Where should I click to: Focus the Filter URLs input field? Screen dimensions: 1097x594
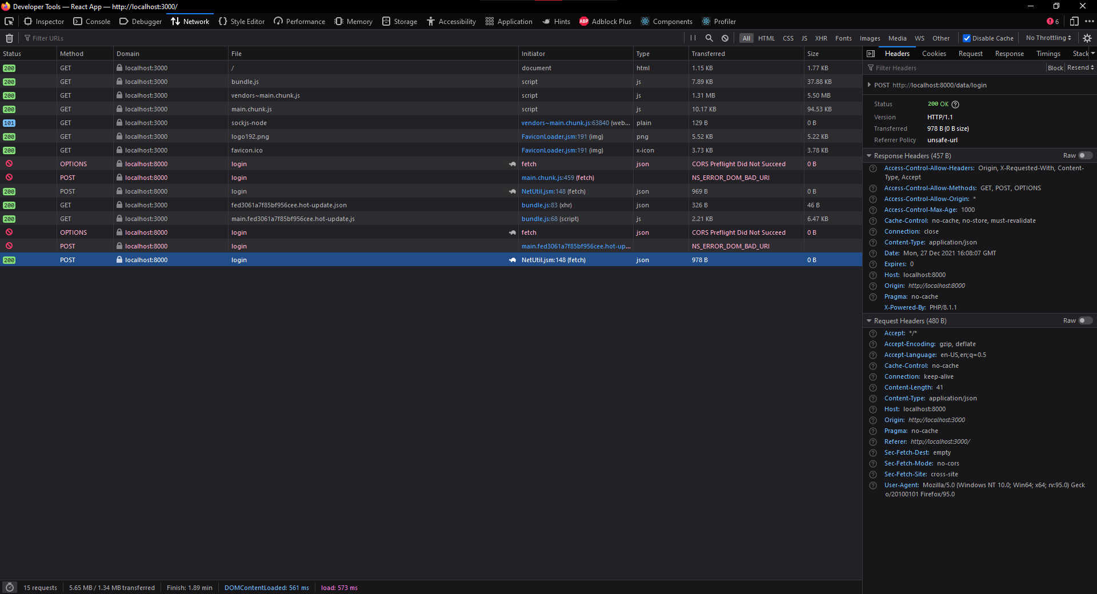tap(351, 38)
